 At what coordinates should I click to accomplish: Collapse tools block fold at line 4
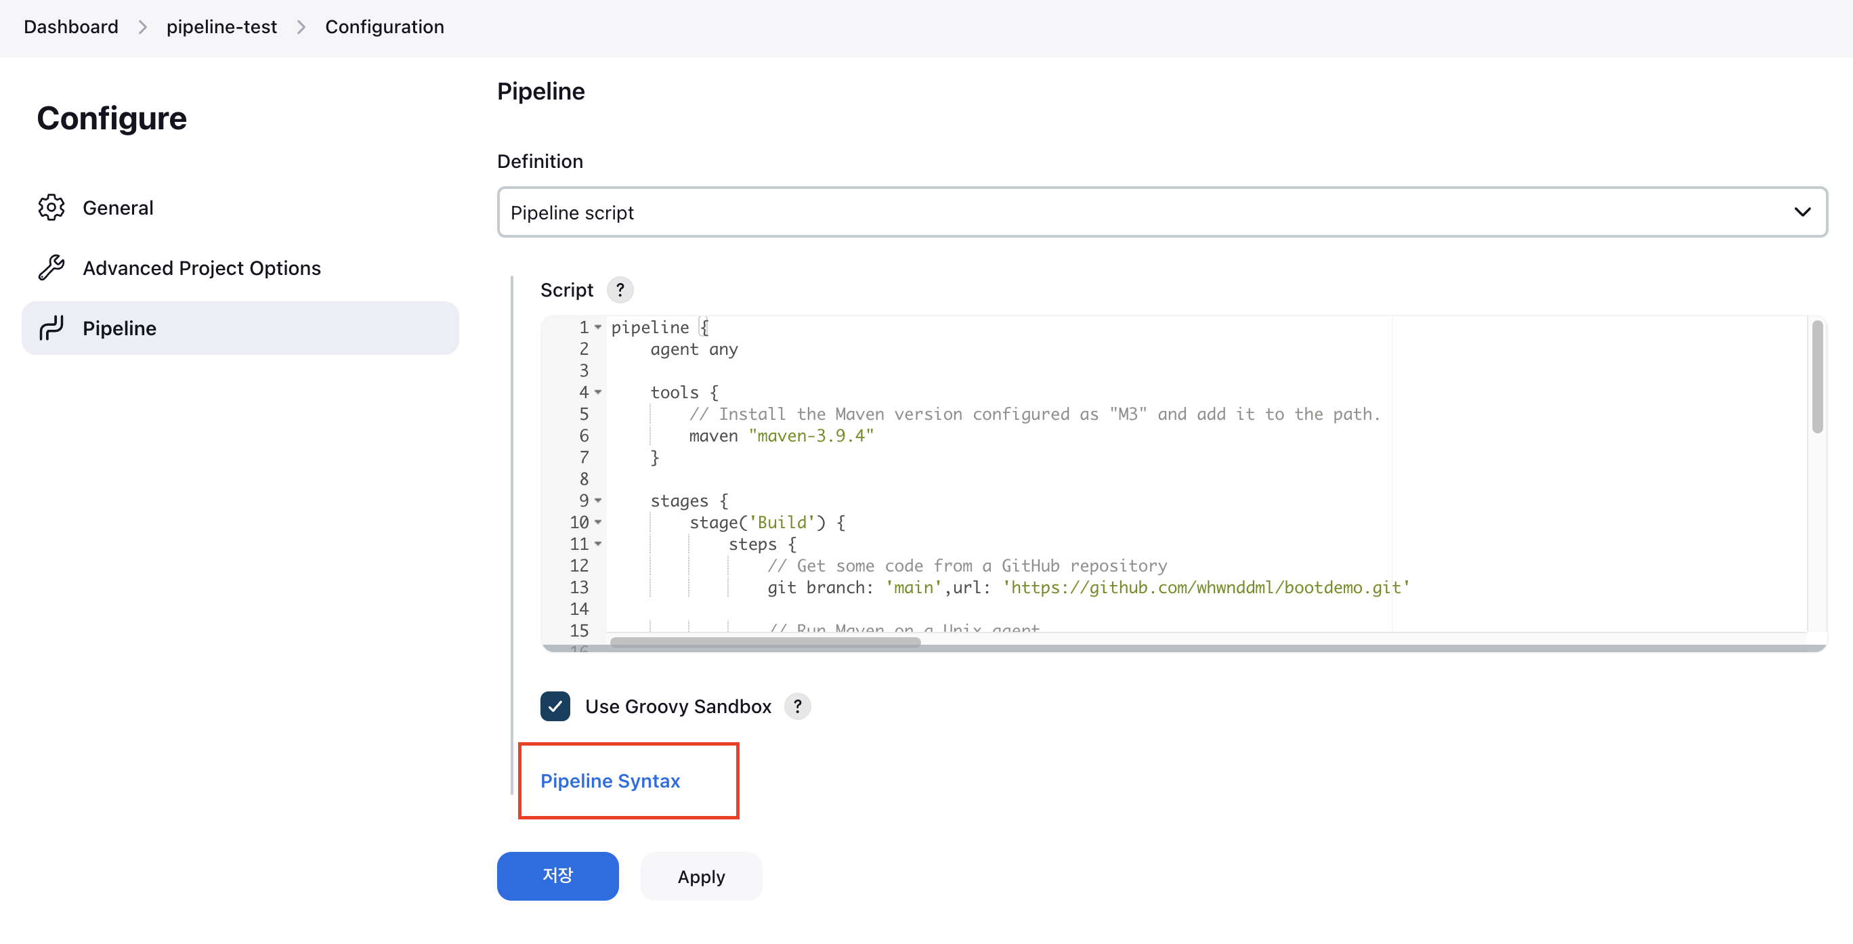598,392
